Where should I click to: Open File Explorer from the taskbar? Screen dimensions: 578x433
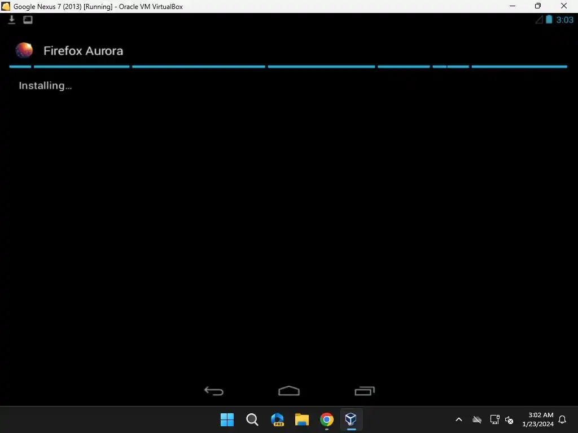(x=302, y=419)
